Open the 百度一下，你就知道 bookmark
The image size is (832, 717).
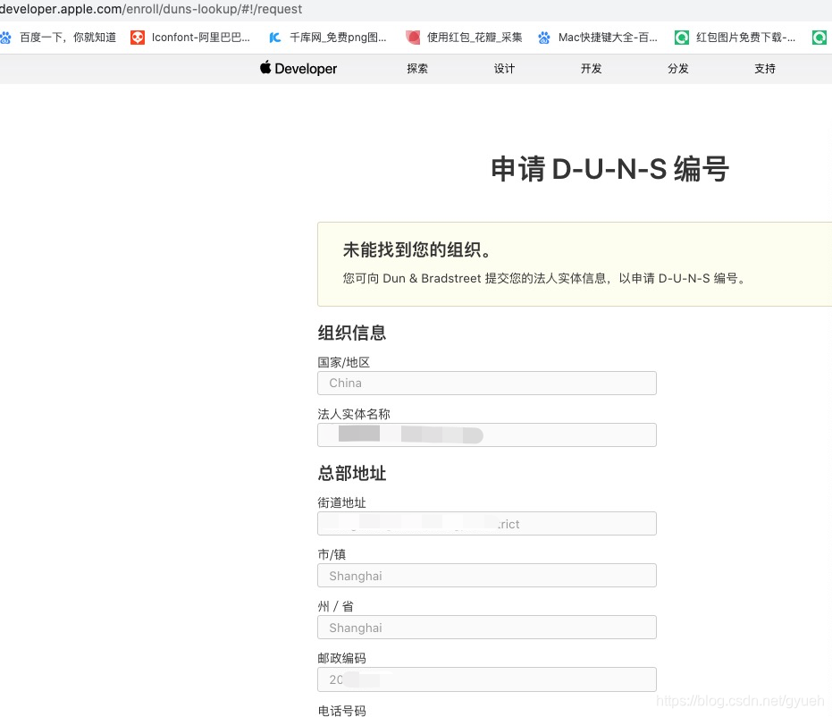[68, 38]
